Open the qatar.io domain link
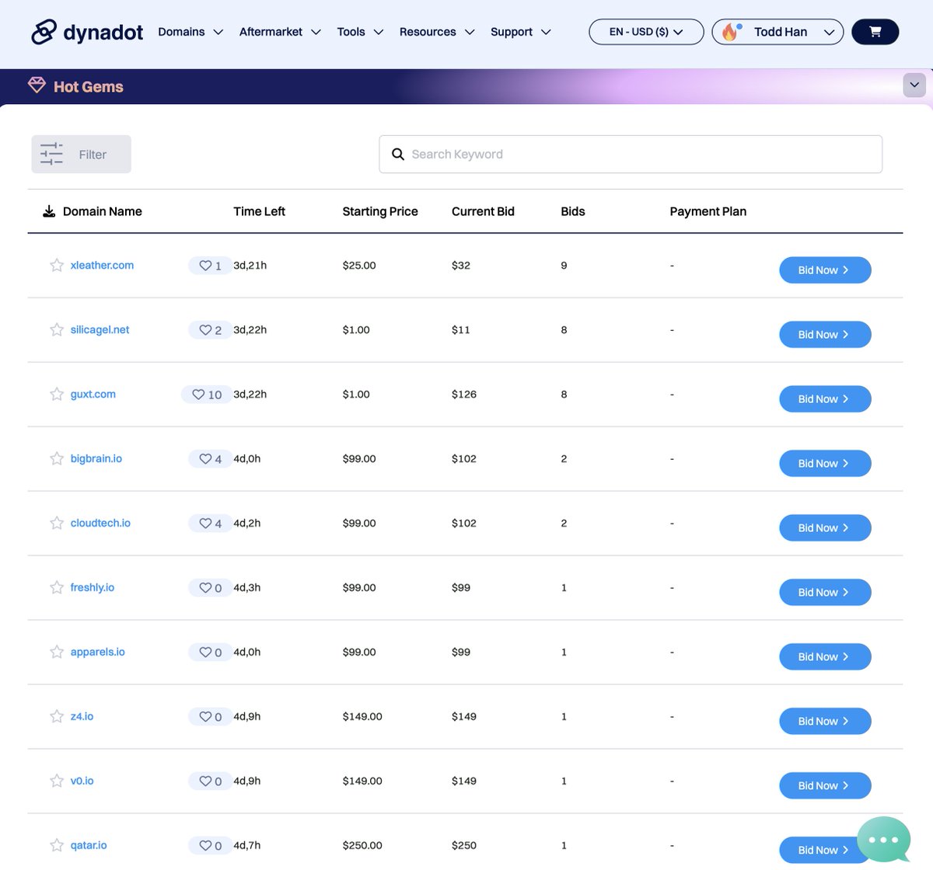 (89, 845)
